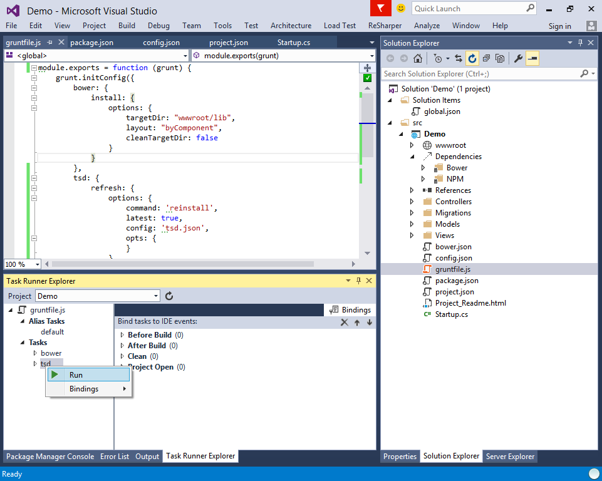Click Solution Explorer search magnifier icon
This screenshot has width=602, height=481.
(584, 73)
